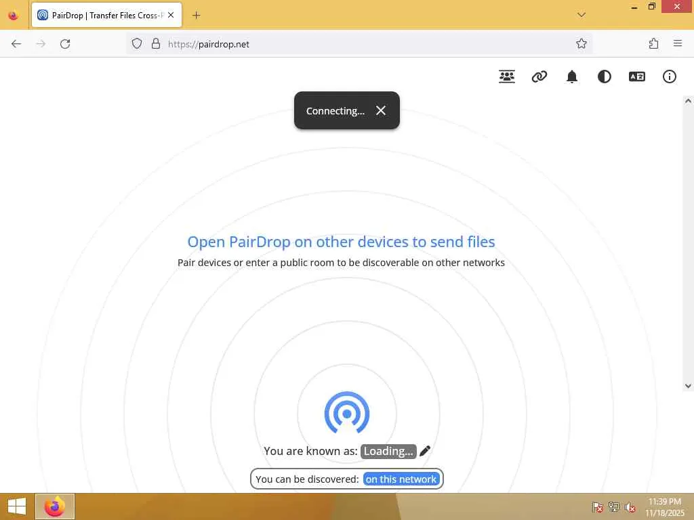The image size is (694, 520).
Task: Open a new tab with the plus button
Action: click(x=197, y=16)
